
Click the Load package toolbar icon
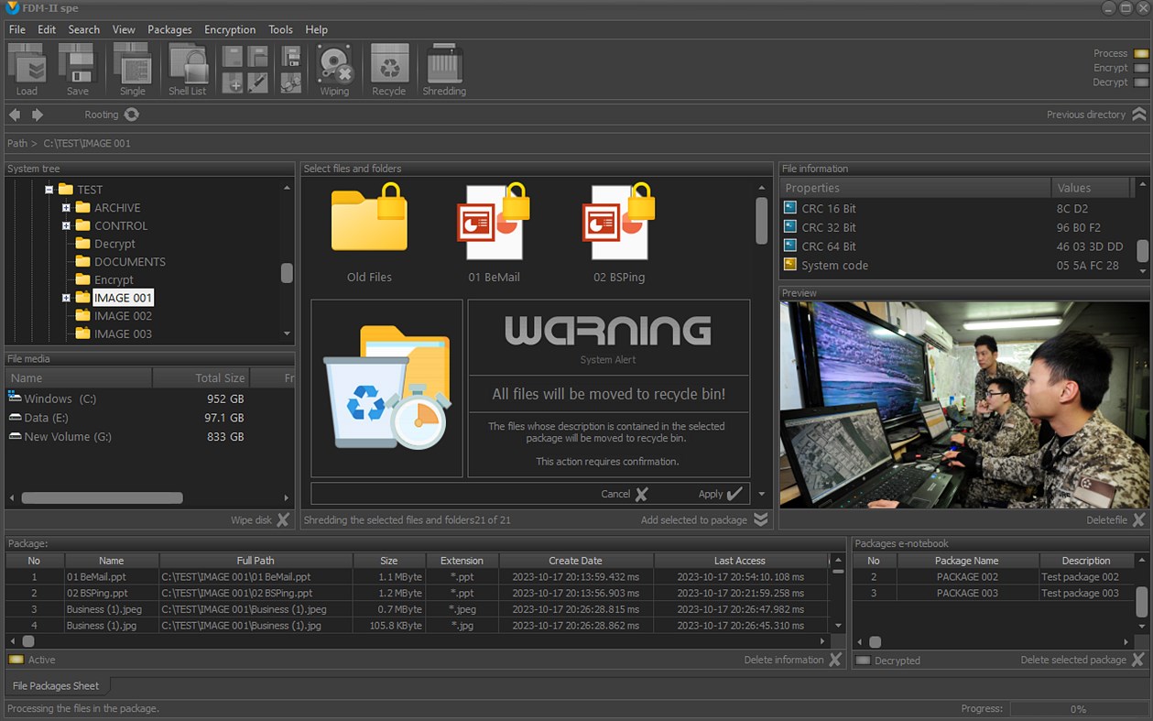(x=27, y=64)
